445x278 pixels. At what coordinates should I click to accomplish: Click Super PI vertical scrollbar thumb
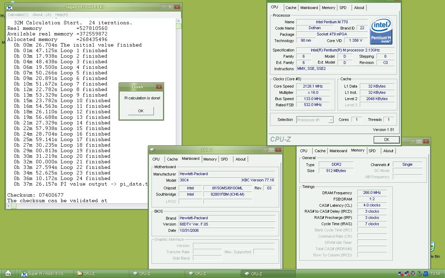click(x=179, y=26)
